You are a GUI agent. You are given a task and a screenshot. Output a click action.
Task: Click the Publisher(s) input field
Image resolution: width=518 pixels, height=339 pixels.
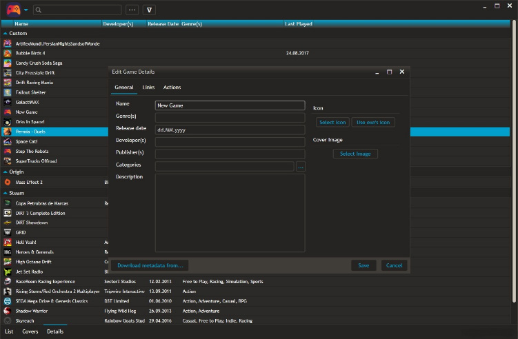(230, 154)
